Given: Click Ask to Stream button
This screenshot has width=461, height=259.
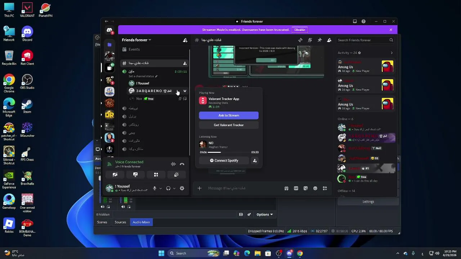Looking at the screenshot, I should click(x=229, y=115).
